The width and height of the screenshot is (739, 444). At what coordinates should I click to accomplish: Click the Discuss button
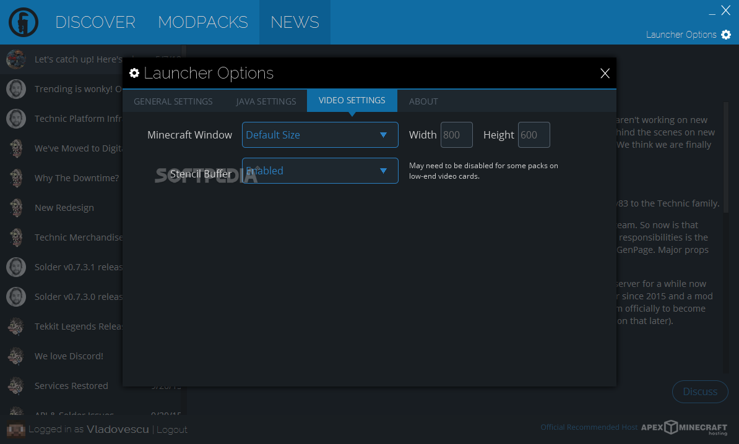pos(700,391)
